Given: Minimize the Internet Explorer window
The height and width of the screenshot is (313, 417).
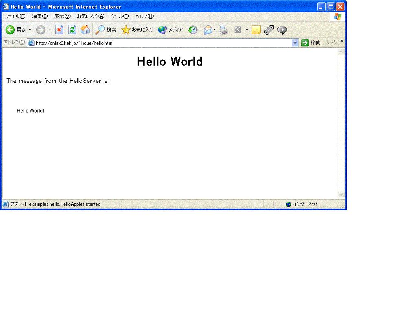Looking at the screenshot, I should [x=321, y=7].
